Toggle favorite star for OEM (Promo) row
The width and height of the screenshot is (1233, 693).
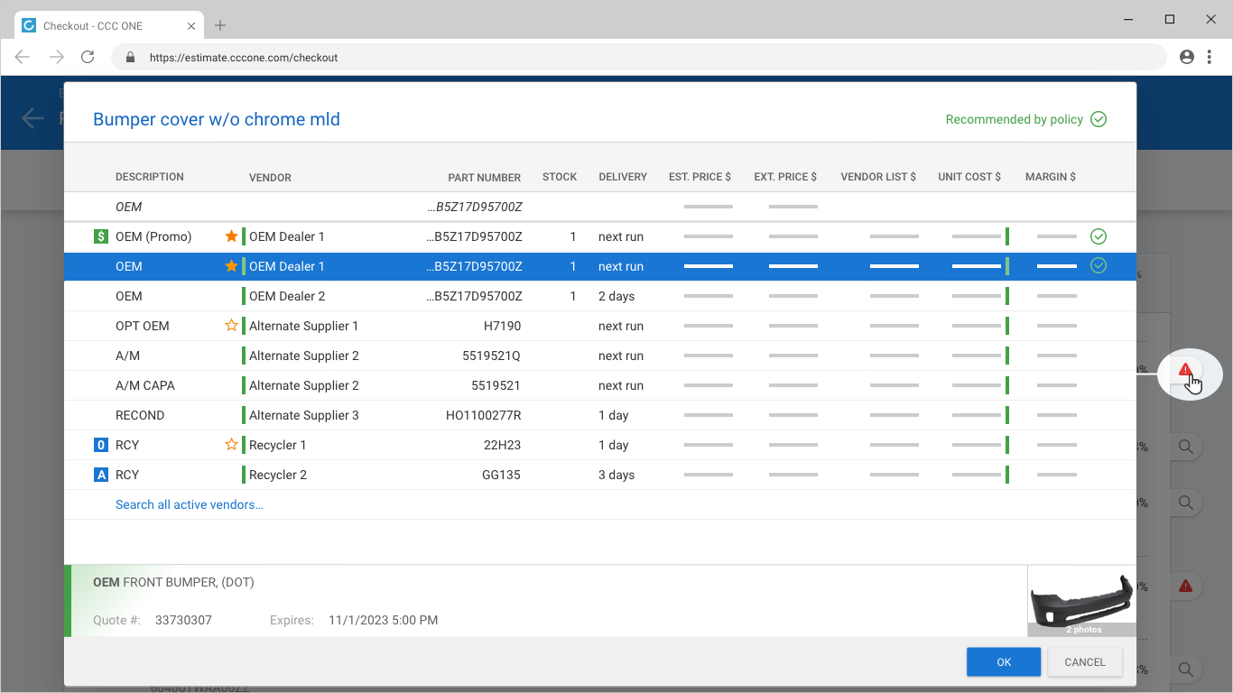click(x=231, y=236)
